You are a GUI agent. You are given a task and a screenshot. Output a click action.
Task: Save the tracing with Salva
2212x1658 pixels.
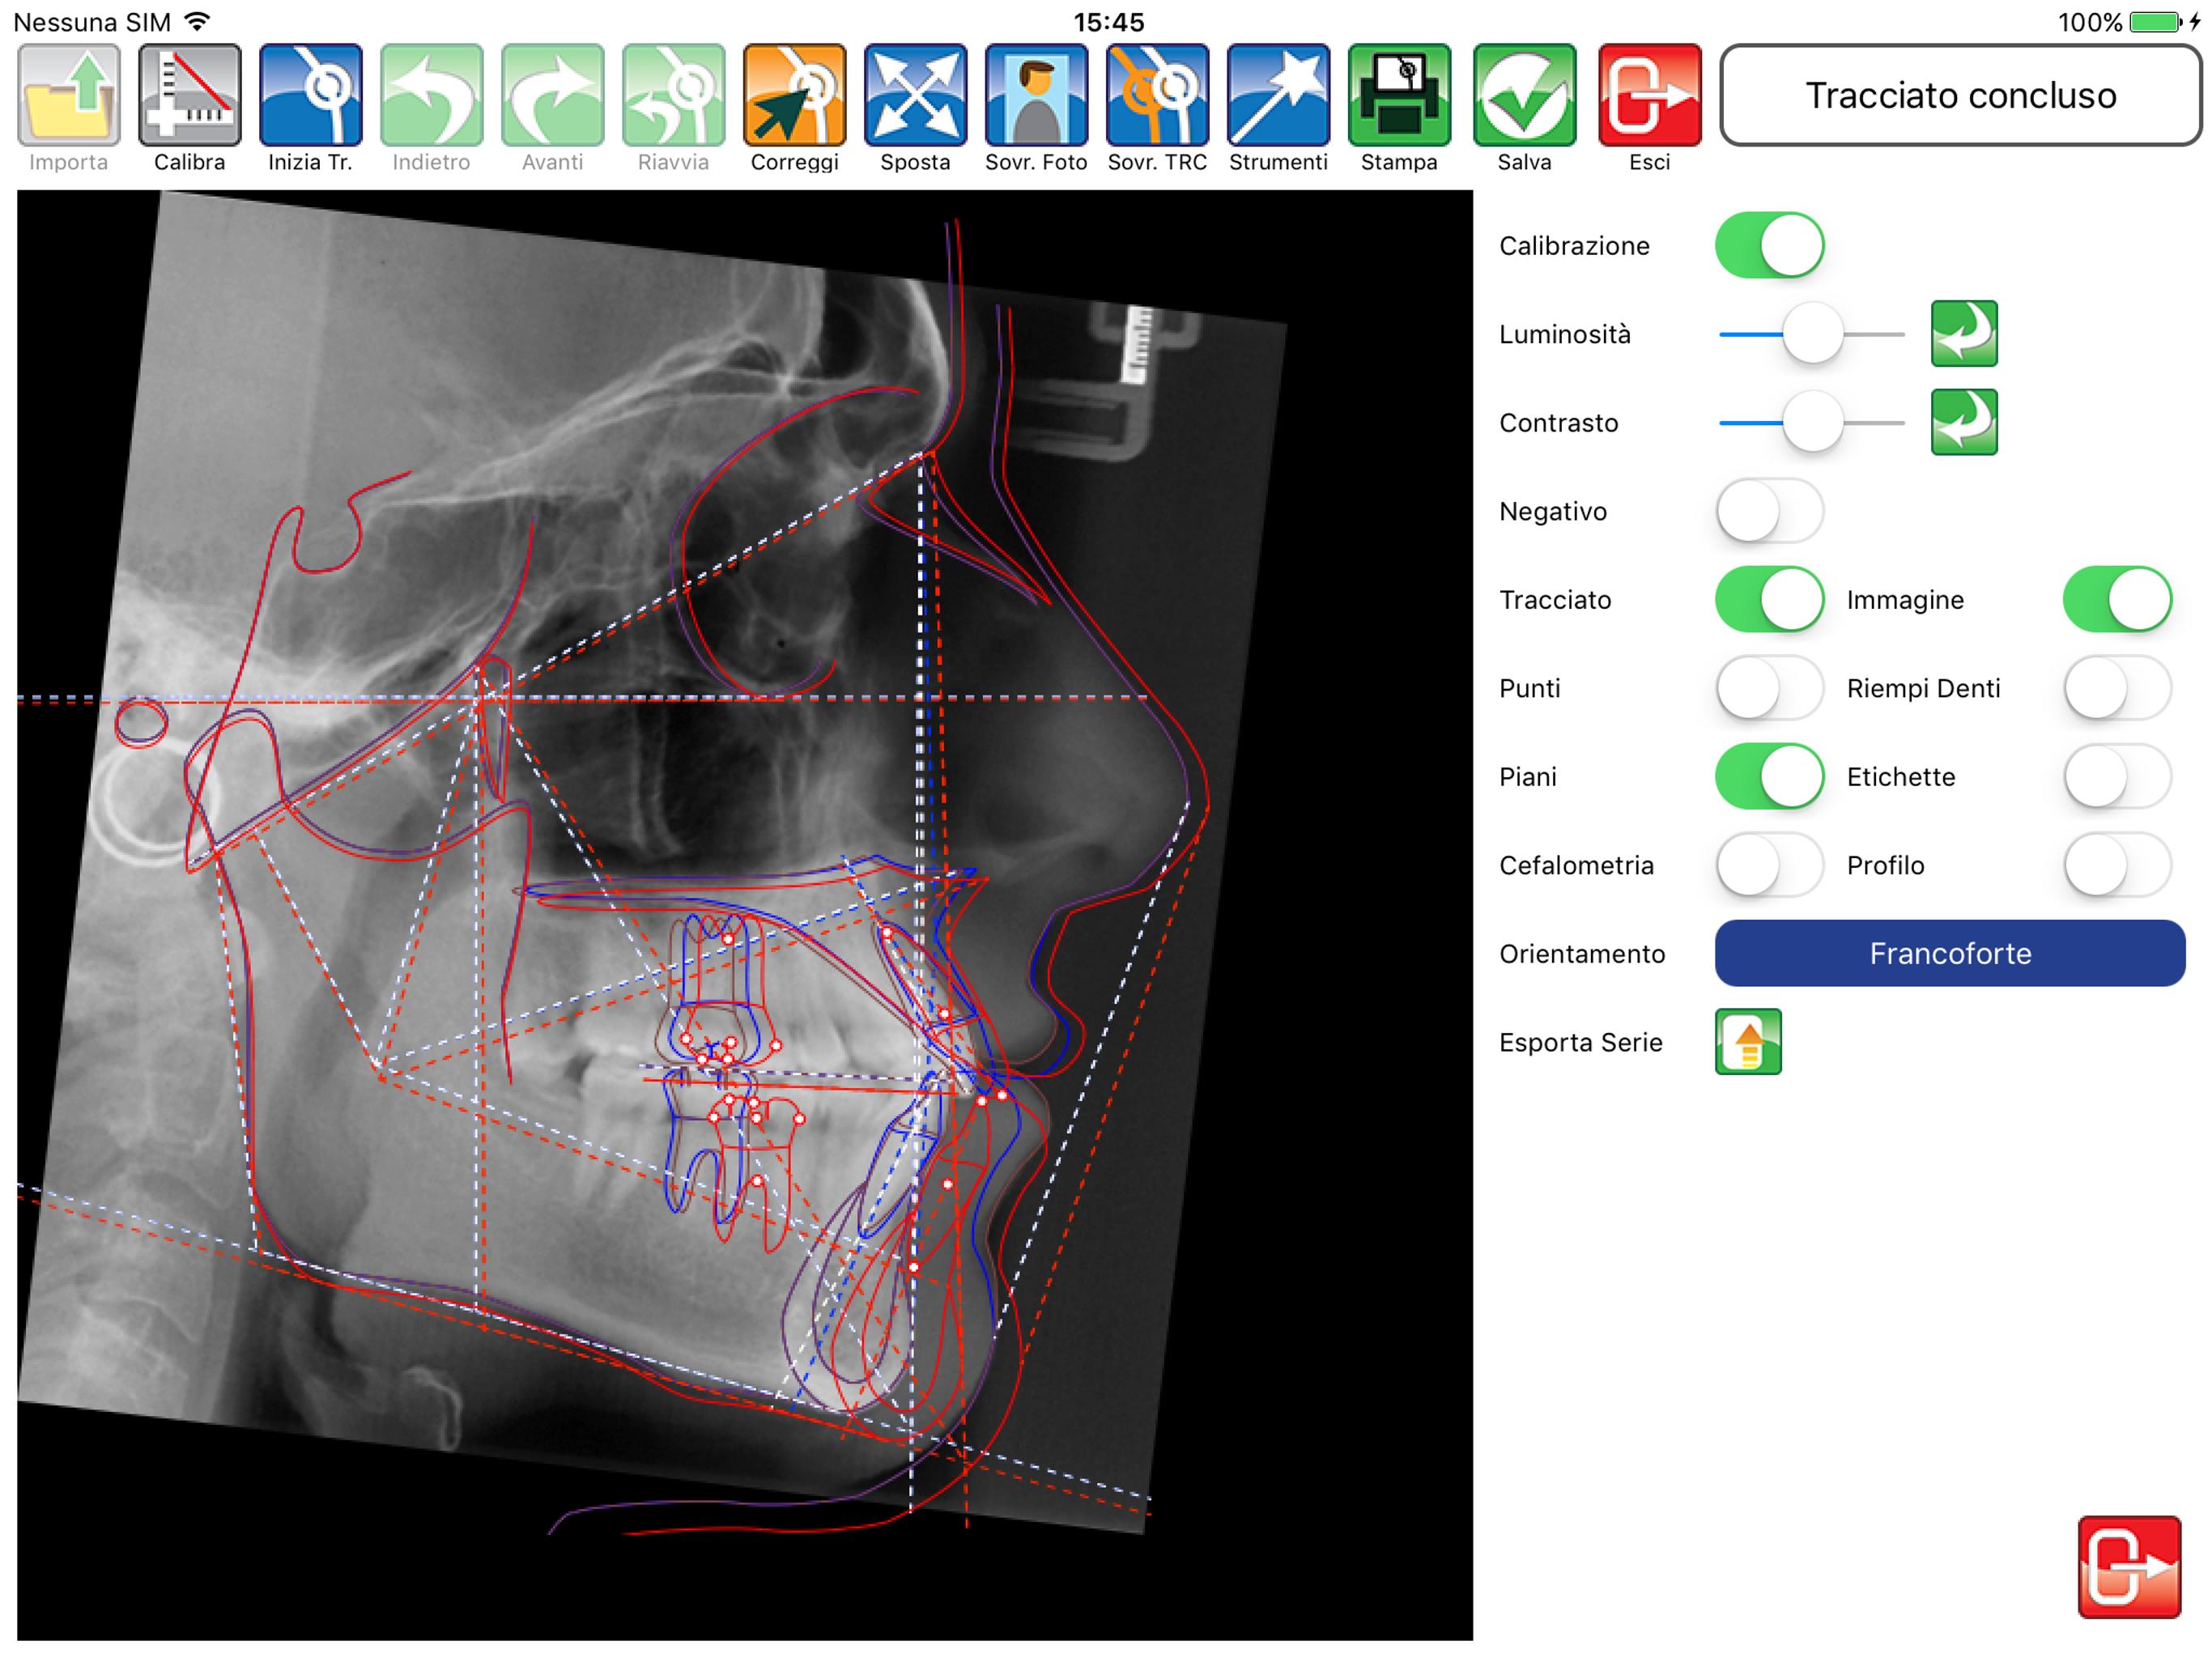click(x=1524, y=96)
